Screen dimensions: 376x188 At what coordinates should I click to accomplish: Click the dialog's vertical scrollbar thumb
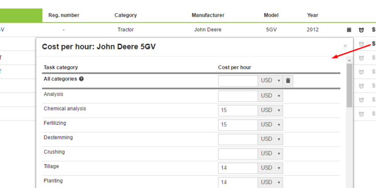pyautogui.click(x=350, y=85)
